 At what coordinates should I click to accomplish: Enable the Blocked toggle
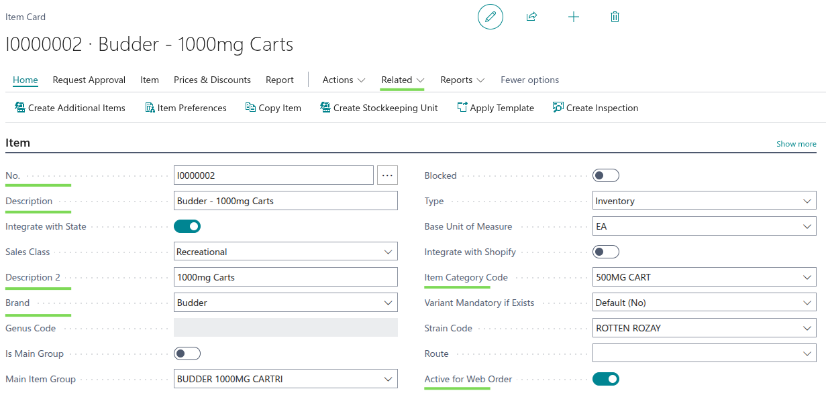coord(605,175)
